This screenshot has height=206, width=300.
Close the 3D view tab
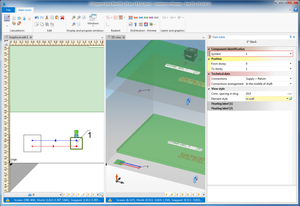[x=124, y=37]
